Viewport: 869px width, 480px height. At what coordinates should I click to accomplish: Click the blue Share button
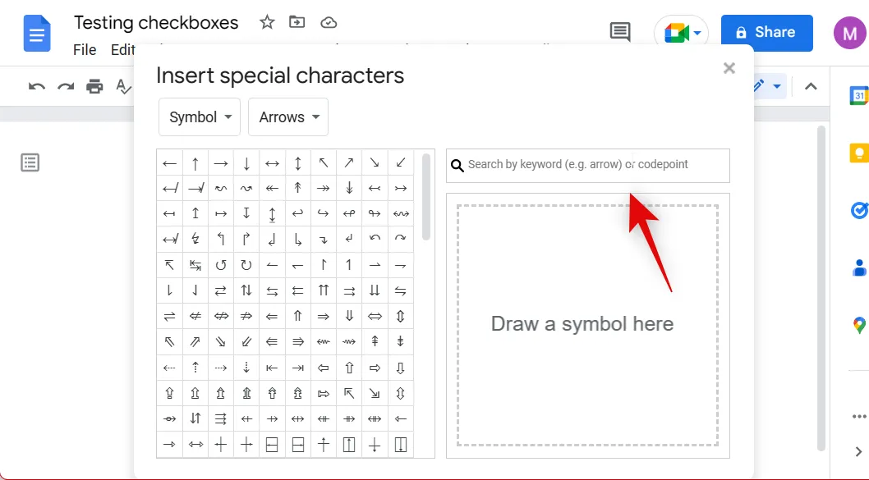(766, 33)
